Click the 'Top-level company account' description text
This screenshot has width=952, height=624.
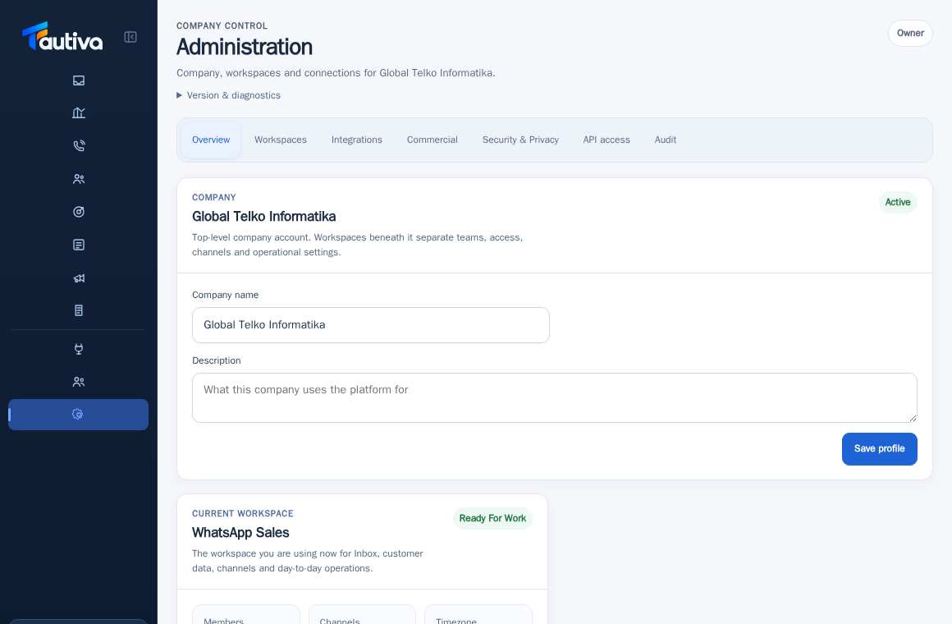pos(358,245)
